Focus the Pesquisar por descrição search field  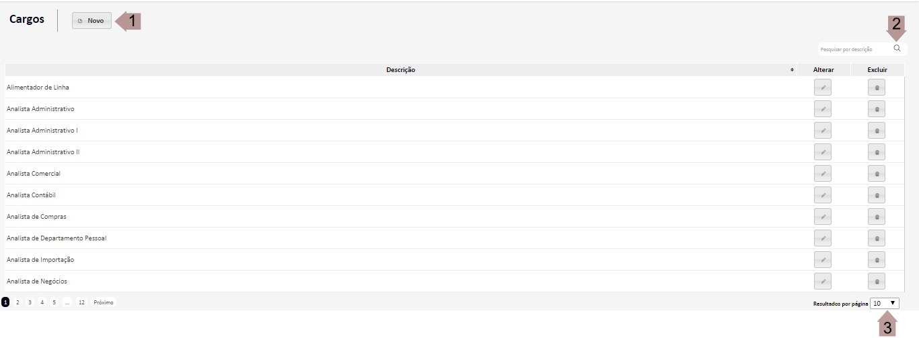pyautogui.click(x=853, y=49)
